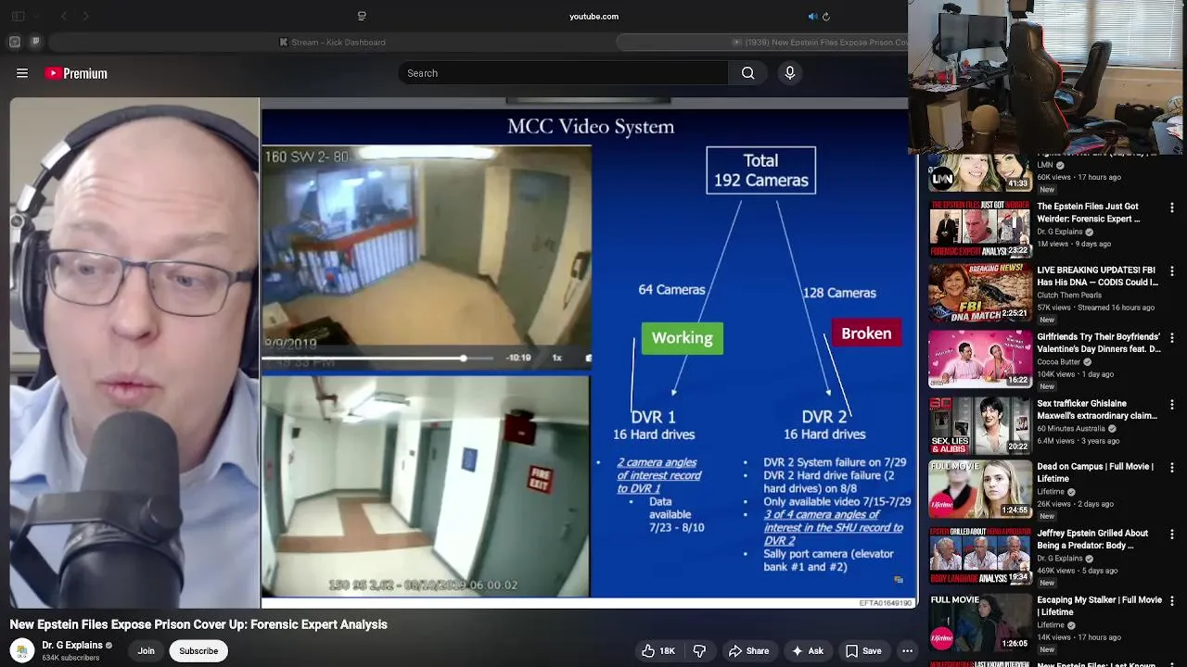Open options menu for Epstein Files Just Got Weirder
This screenshot has width=1187, height=667.
1172,208
